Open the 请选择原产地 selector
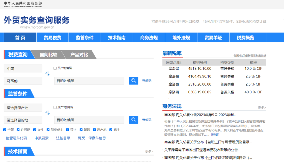 click(23, 107)
